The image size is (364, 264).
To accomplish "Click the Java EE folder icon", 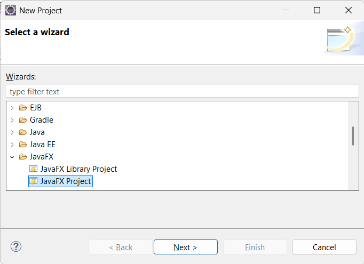I will pyautogui.click(x=23, y=145).
